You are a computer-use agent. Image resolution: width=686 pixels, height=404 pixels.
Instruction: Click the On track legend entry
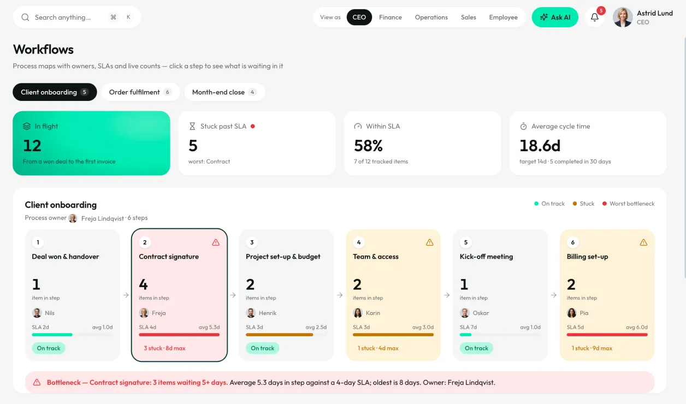[549, 204]
